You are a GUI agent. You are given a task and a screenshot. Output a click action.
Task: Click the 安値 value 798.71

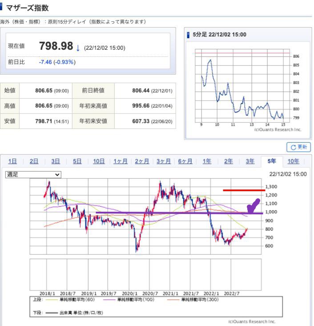point(44,121)
